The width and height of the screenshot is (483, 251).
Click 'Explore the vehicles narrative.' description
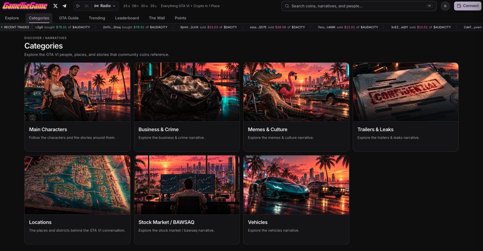tap(274, 231)
